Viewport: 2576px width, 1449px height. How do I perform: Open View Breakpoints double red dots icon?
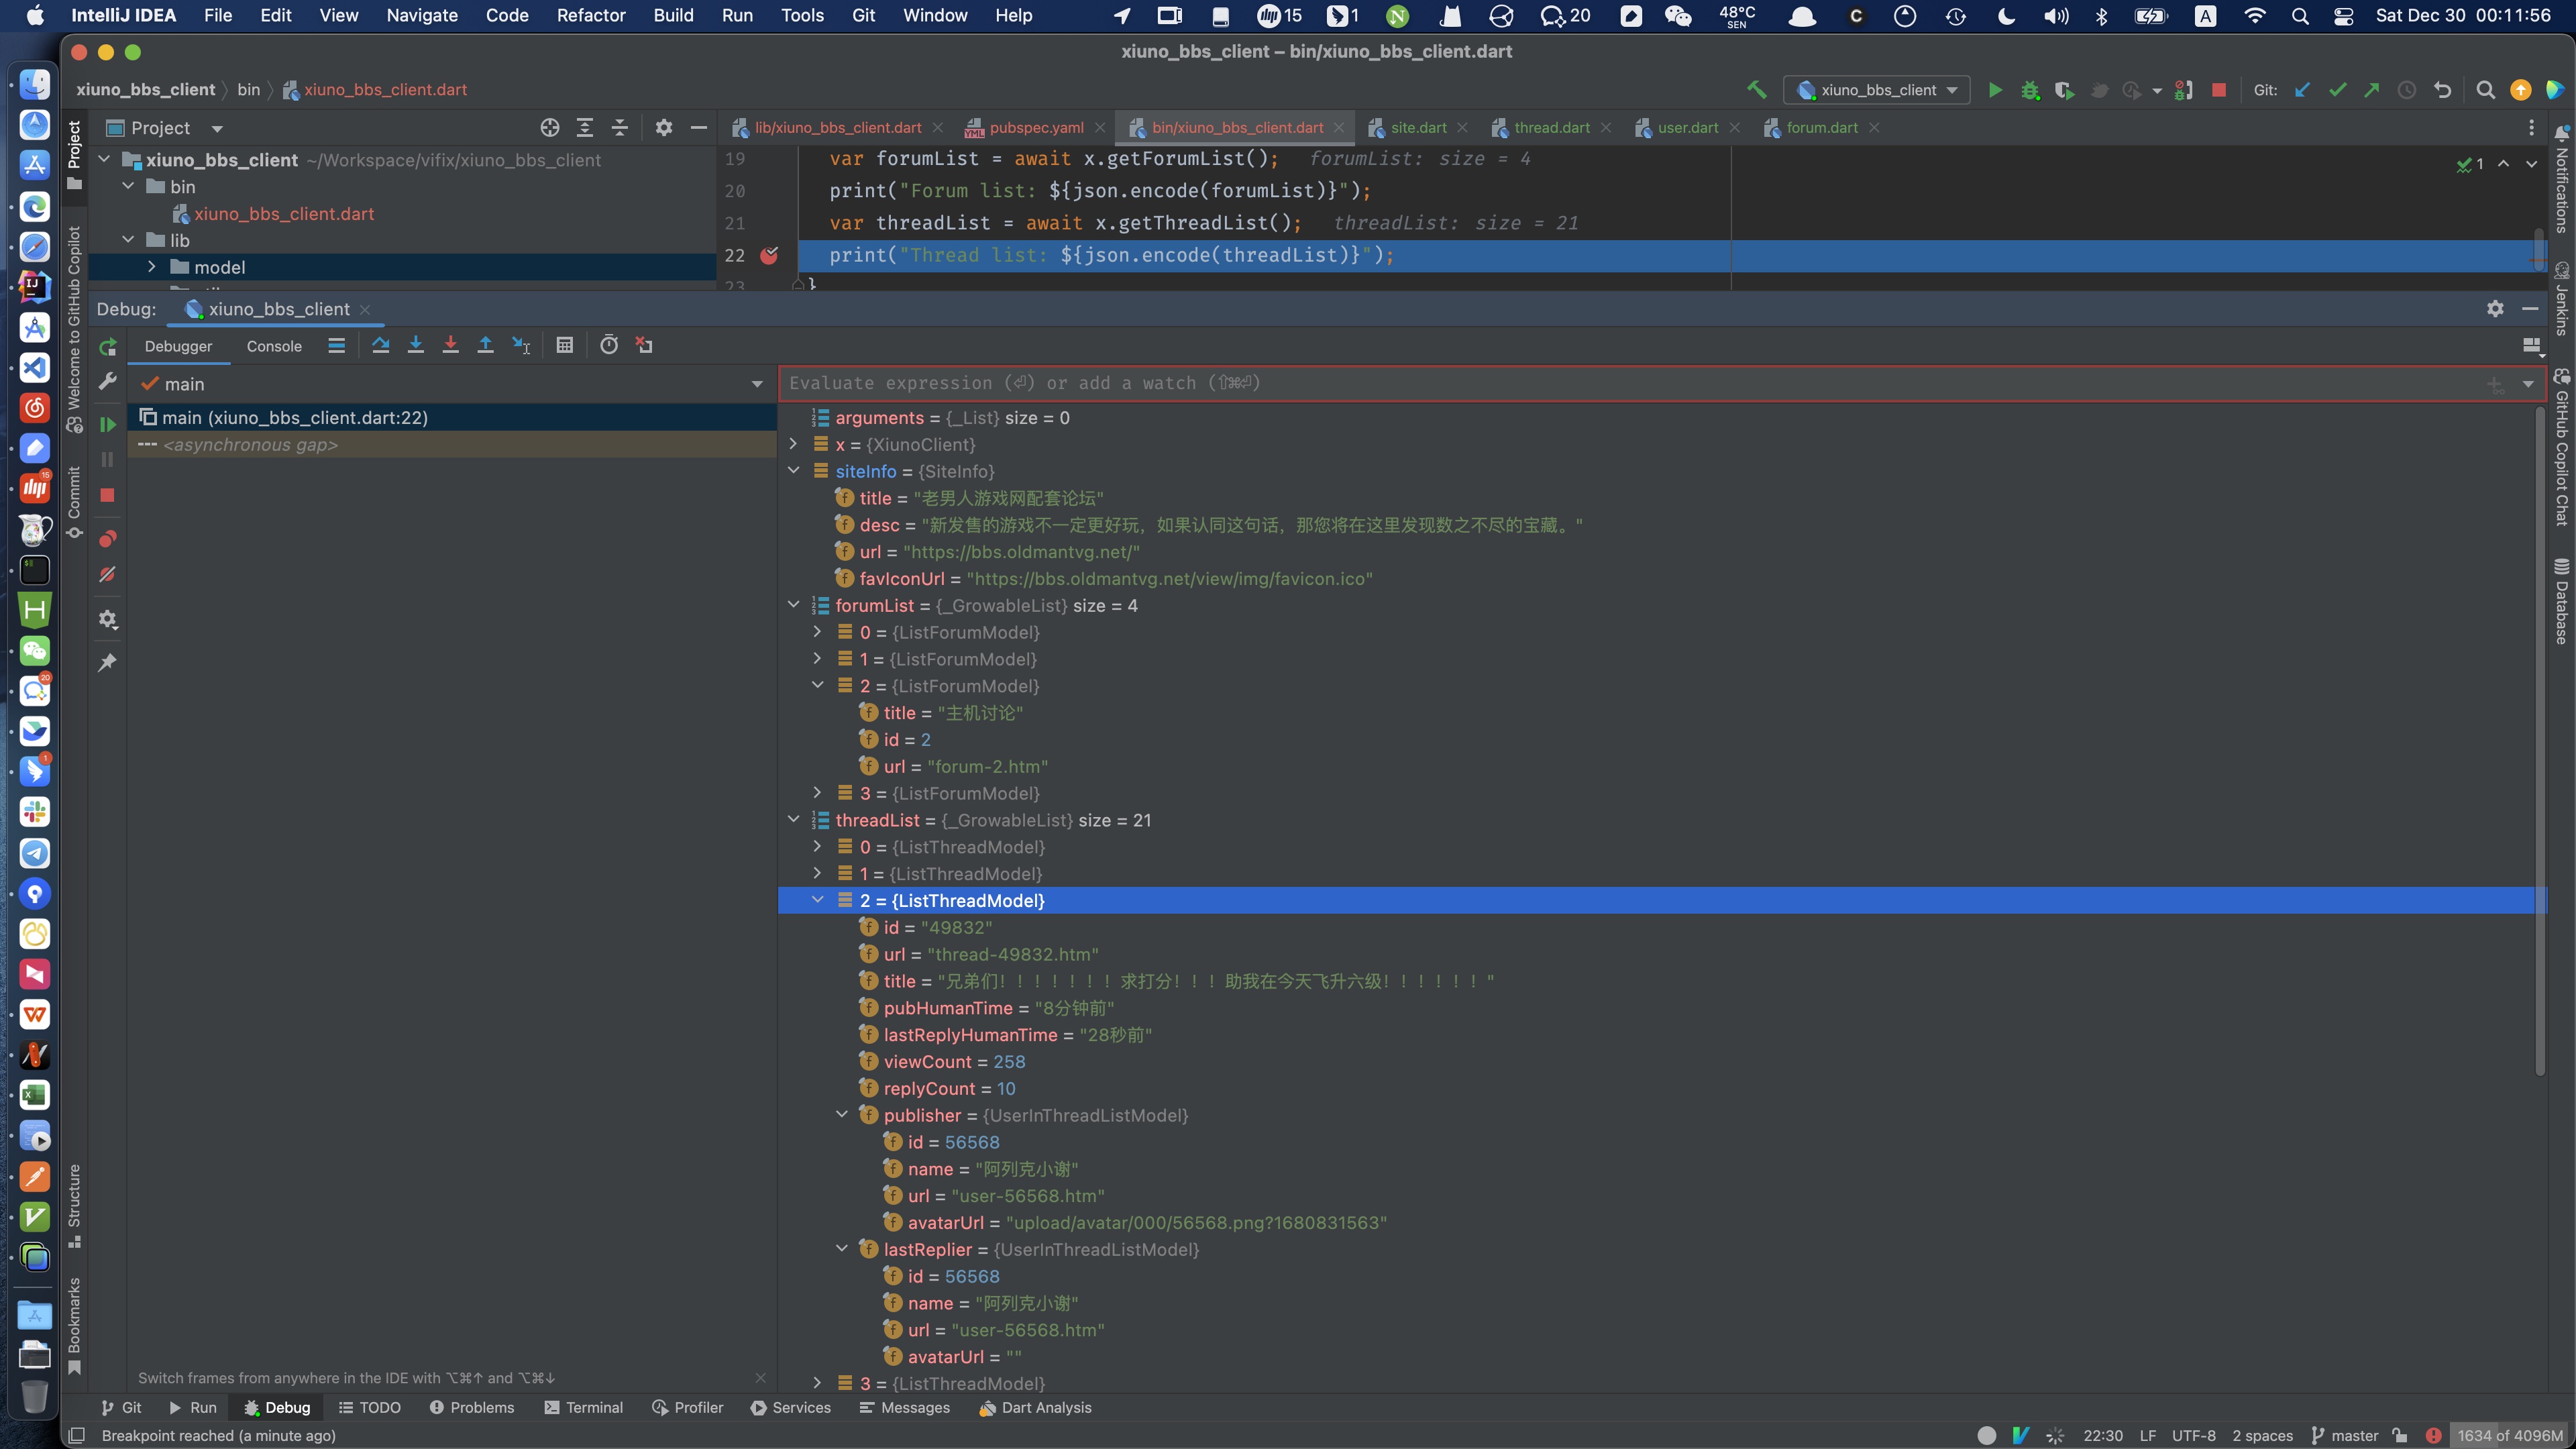click(108, 539)
